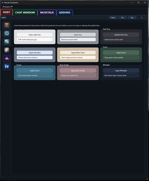Click the 'Color theme presets' intro text

click(x=57, y=26)
